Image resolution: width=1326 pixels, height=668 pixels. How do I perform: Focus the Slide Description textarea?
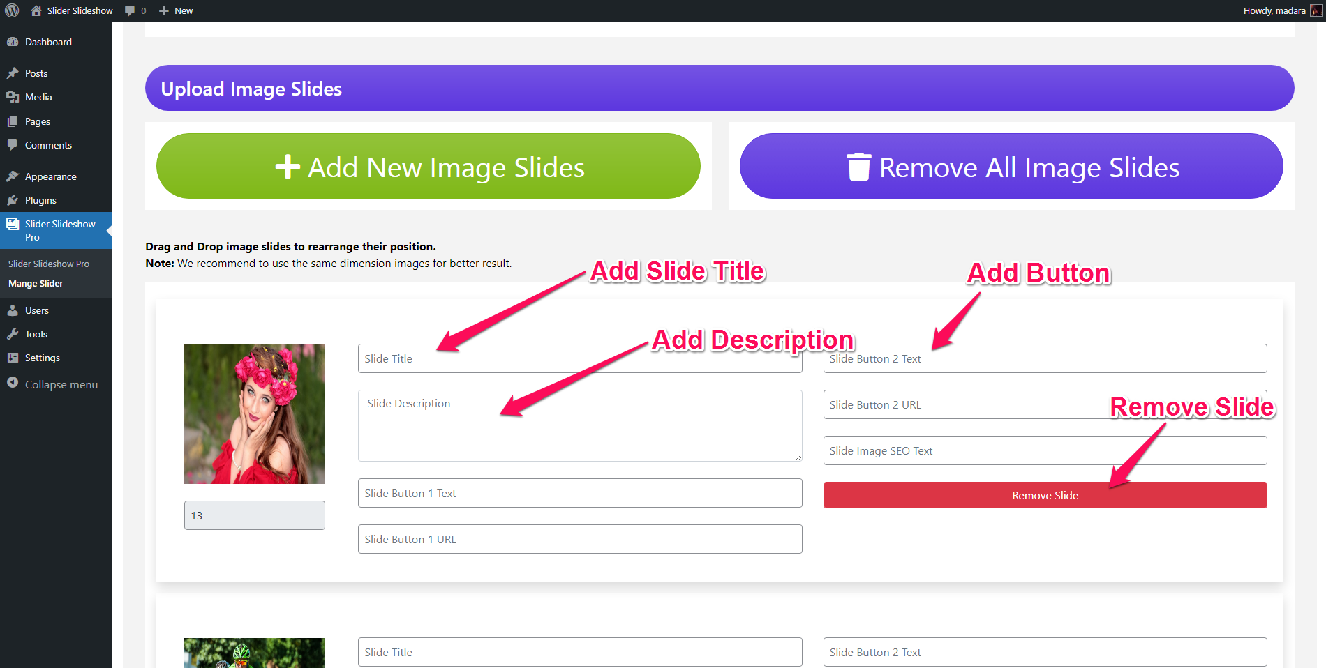[580, 425]
